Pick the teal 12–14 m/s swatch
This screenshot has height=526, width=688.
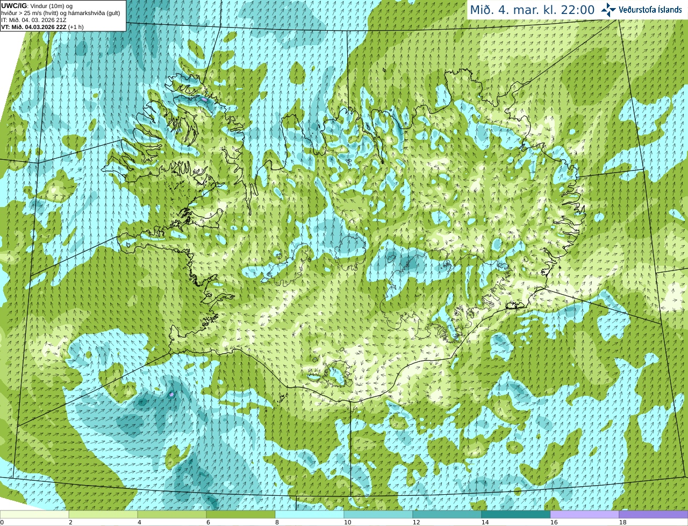point(447,514)
